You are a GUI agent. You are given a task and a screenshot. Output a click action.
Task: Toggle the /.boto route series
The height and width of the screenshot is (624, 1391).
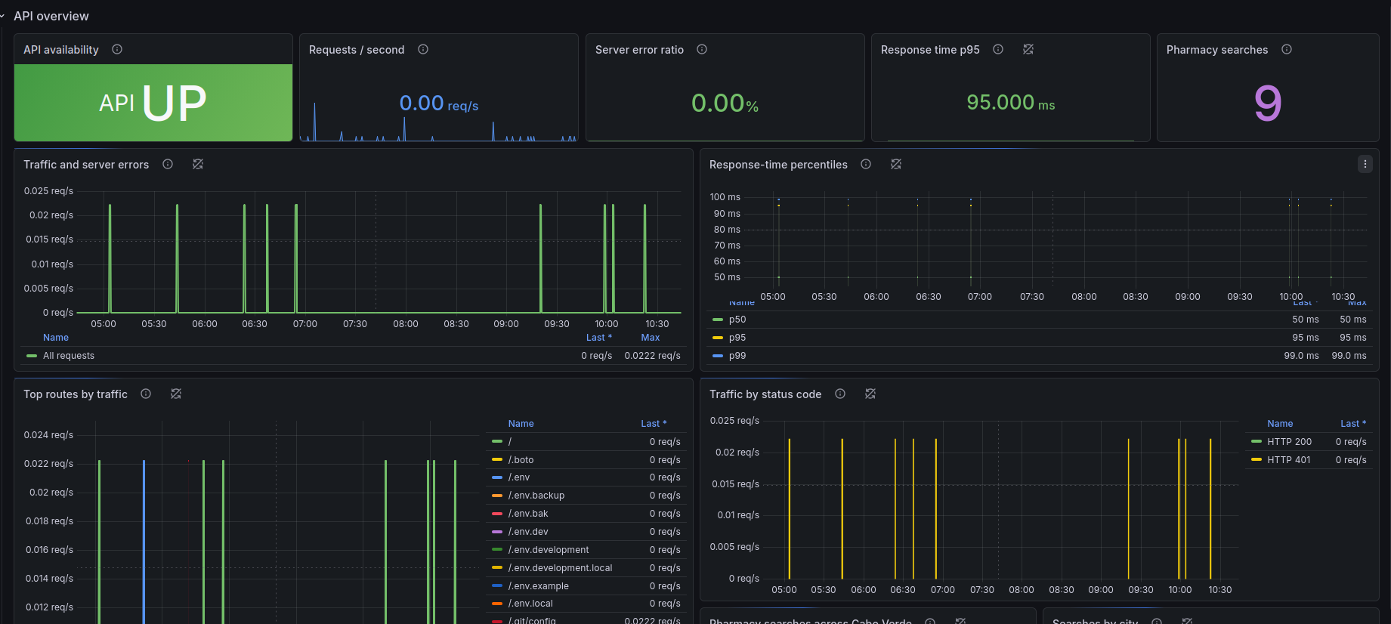tap(521, 460)
